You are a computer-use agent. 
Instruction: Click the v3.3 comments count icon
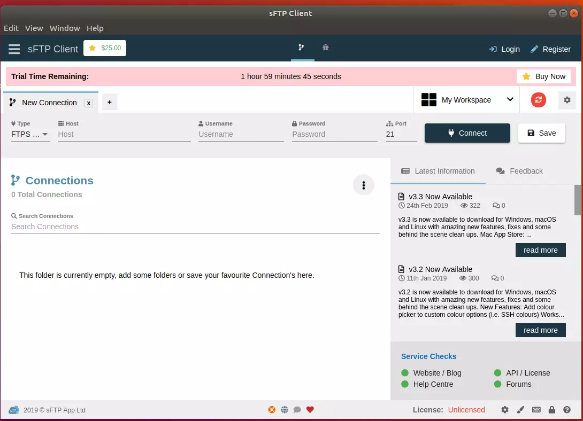click(x=496, y=206)
